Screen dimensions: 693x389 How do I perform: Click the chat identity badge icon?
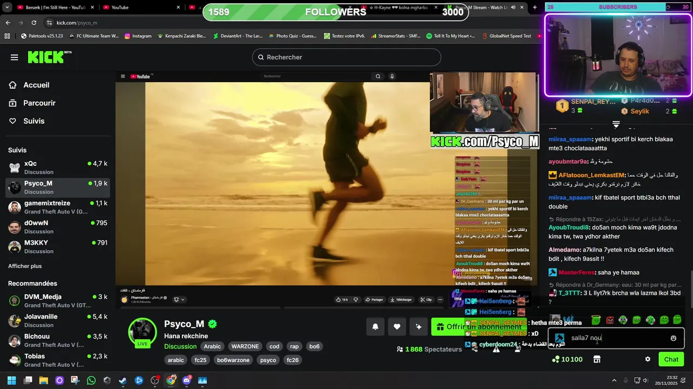559,338
